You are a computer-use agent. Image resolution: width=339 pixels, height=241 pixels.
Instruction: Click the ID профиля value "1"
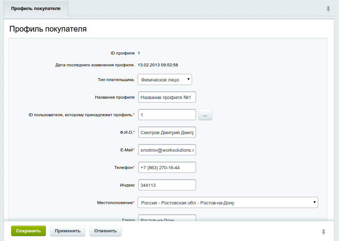coord(139,53)
